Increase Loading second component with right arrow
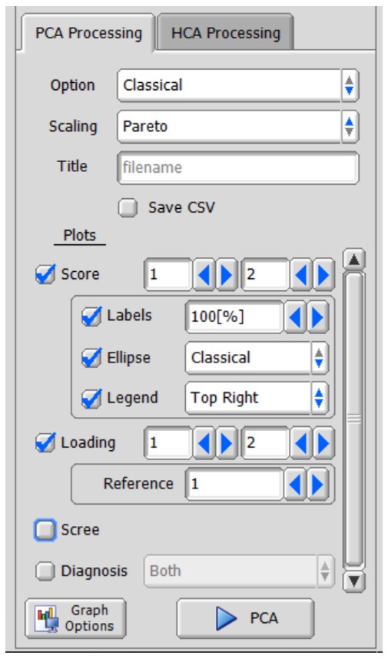This screenshot has width=388, height=659. [x=323, y=442]
